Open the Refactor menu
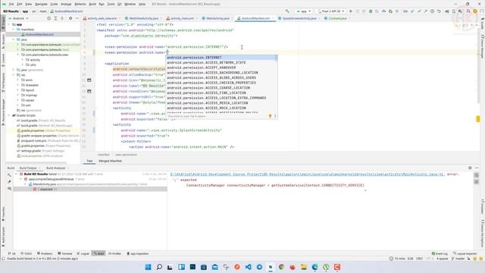Viewport: 485px width, 273px height. click(80, 4)
